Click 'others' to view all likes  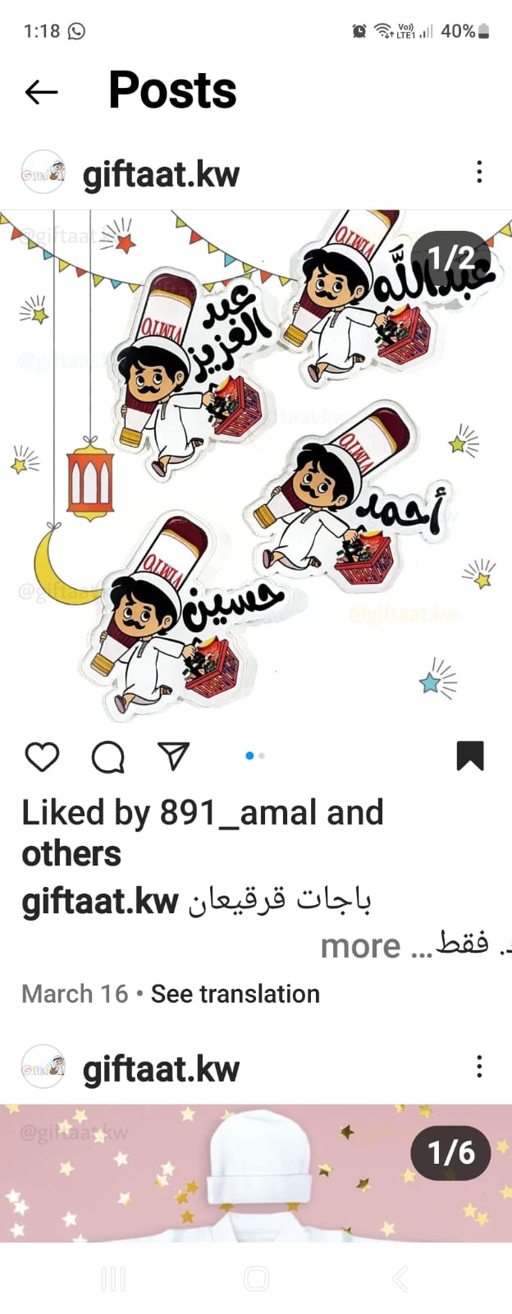[71, 854]
